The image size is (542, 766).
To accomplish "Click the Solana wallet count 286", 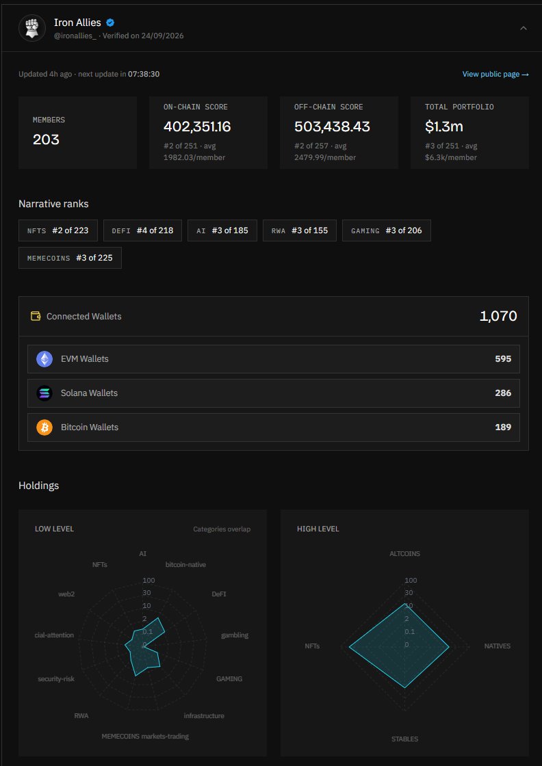I will tap(503, 393).
